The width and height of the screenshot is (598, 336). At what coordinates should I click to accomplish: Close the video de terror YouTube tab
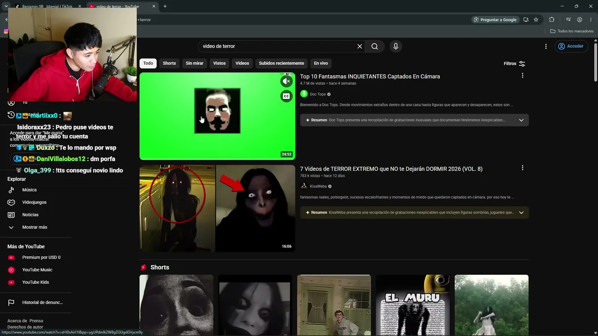(154, 7)
